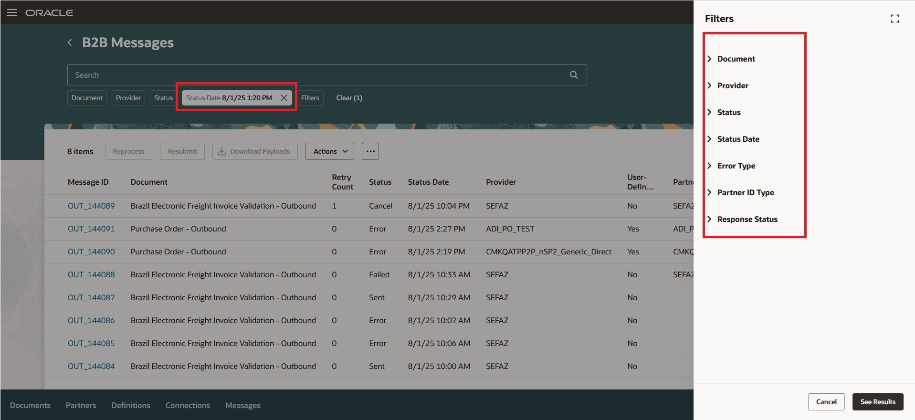The height and width of the screenshot is (420, 915).
Task: Expand the Response Status filter section
Action: pyautogui.click(x=747, y=219)
